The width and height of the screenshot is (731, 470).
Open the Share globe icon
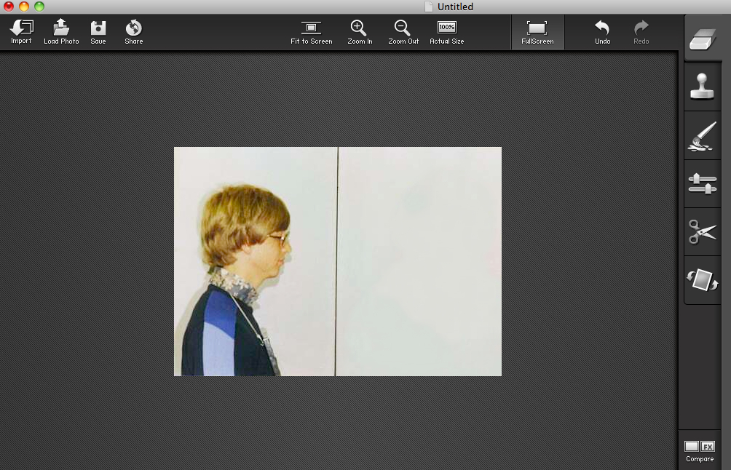pos(133,31)
